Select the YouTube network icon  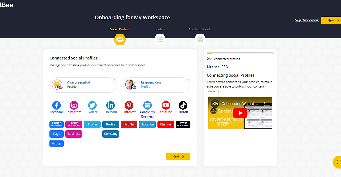click(166, 105)
